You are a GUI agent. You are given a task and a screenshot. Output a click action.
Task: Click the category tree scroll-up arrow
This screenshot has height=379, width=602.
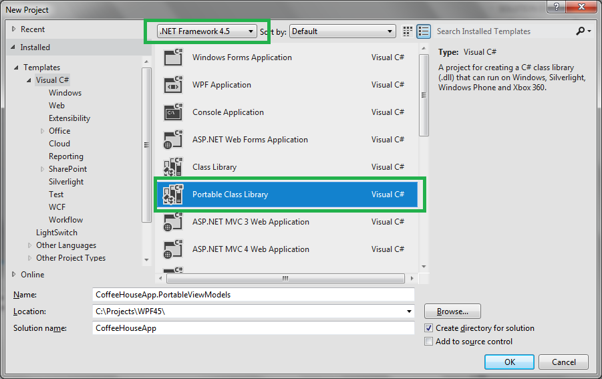146,61
